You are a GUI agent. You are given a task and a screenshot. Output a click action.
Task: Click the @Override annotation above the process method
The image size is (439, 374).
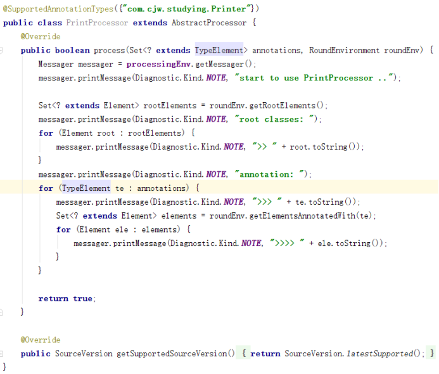41,37
